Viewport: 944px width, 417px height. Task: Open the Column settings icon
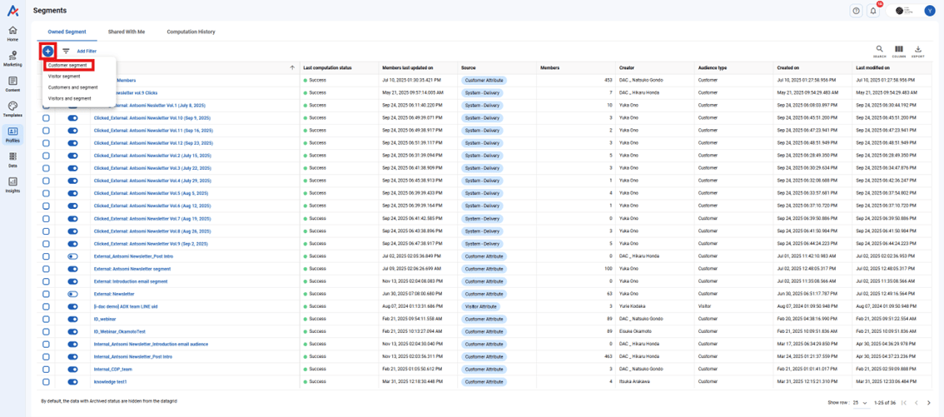898,51
